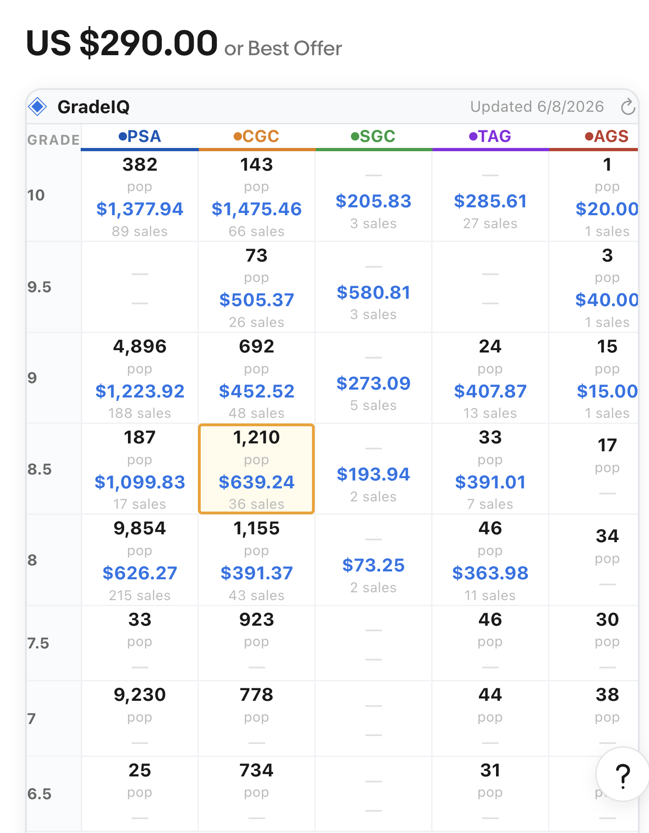Click '27 sales' under TAG 10

pyautogui.click(x=490, y=224)
